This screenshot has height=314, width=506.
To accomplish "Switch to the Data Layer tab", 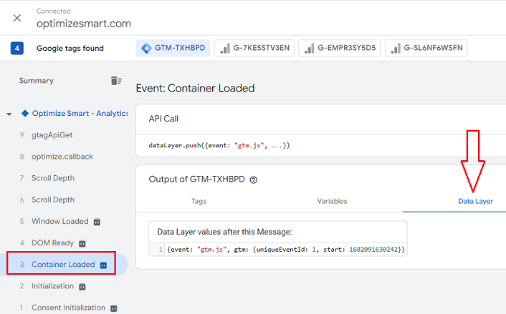I will point(475,201).
